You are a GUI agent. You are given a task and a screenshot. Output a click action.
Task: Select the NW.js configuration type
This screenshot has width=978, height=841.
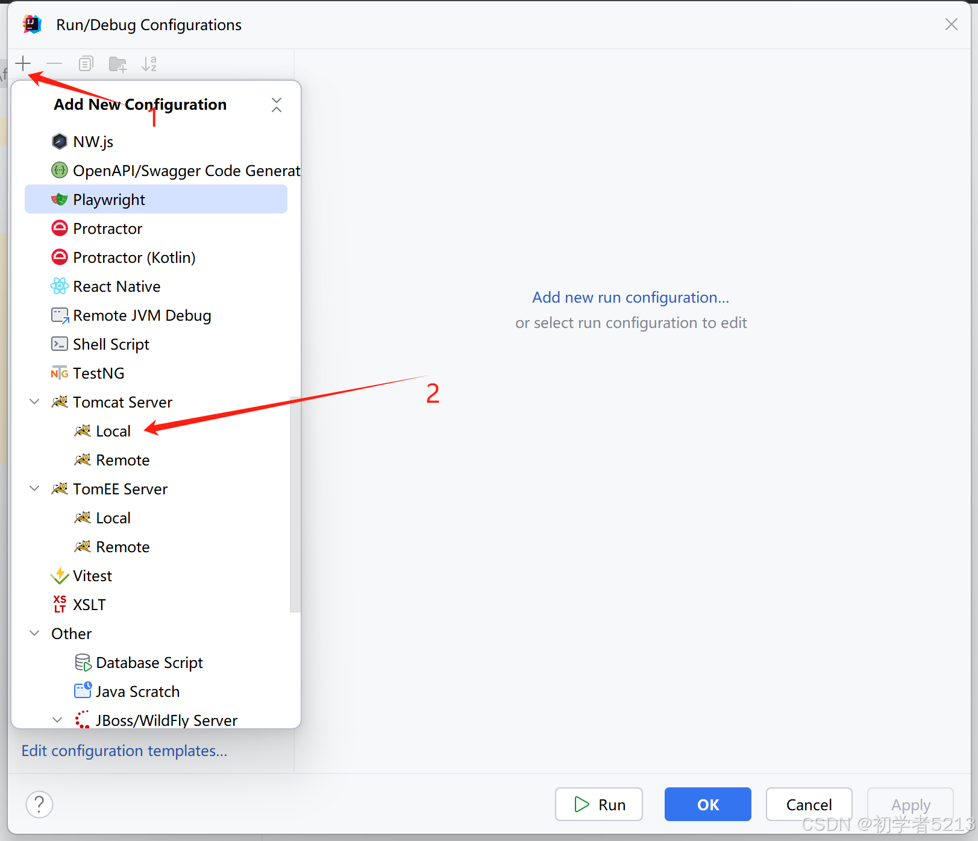point(156,142)
